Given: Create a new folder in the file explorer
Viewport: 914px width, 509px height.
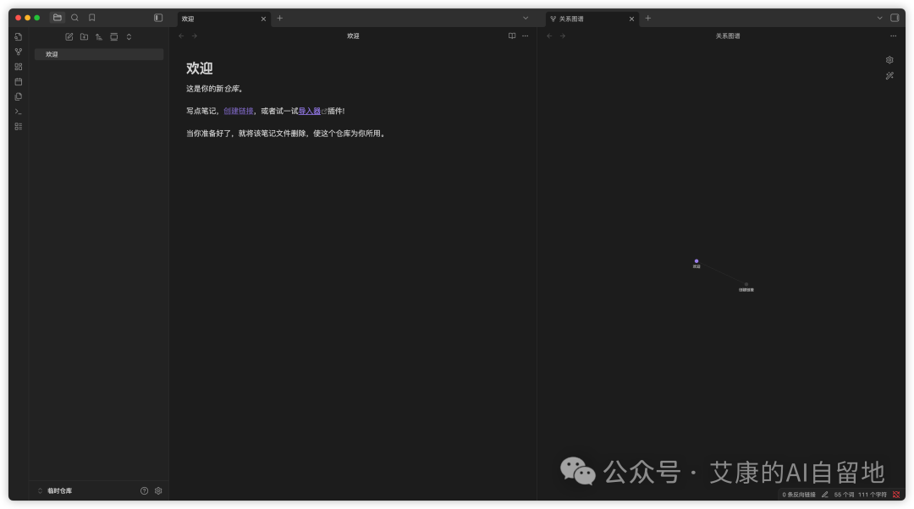Looking at the screenshot, I should pyautogui.click(x=84, y=36).
